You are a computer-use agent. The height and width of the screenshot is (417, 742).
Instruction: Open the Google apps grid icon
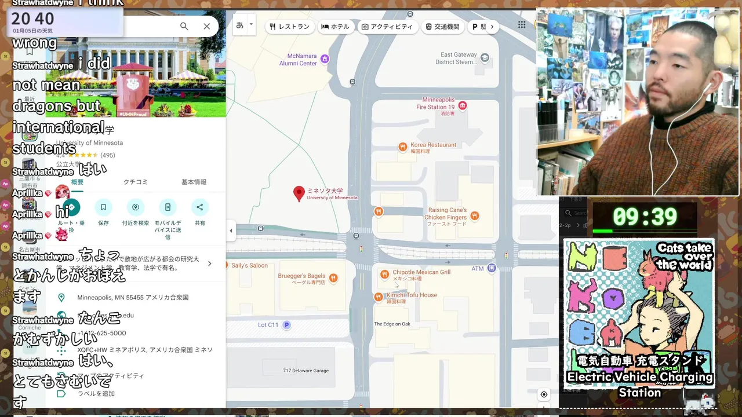tap(522, 25)
